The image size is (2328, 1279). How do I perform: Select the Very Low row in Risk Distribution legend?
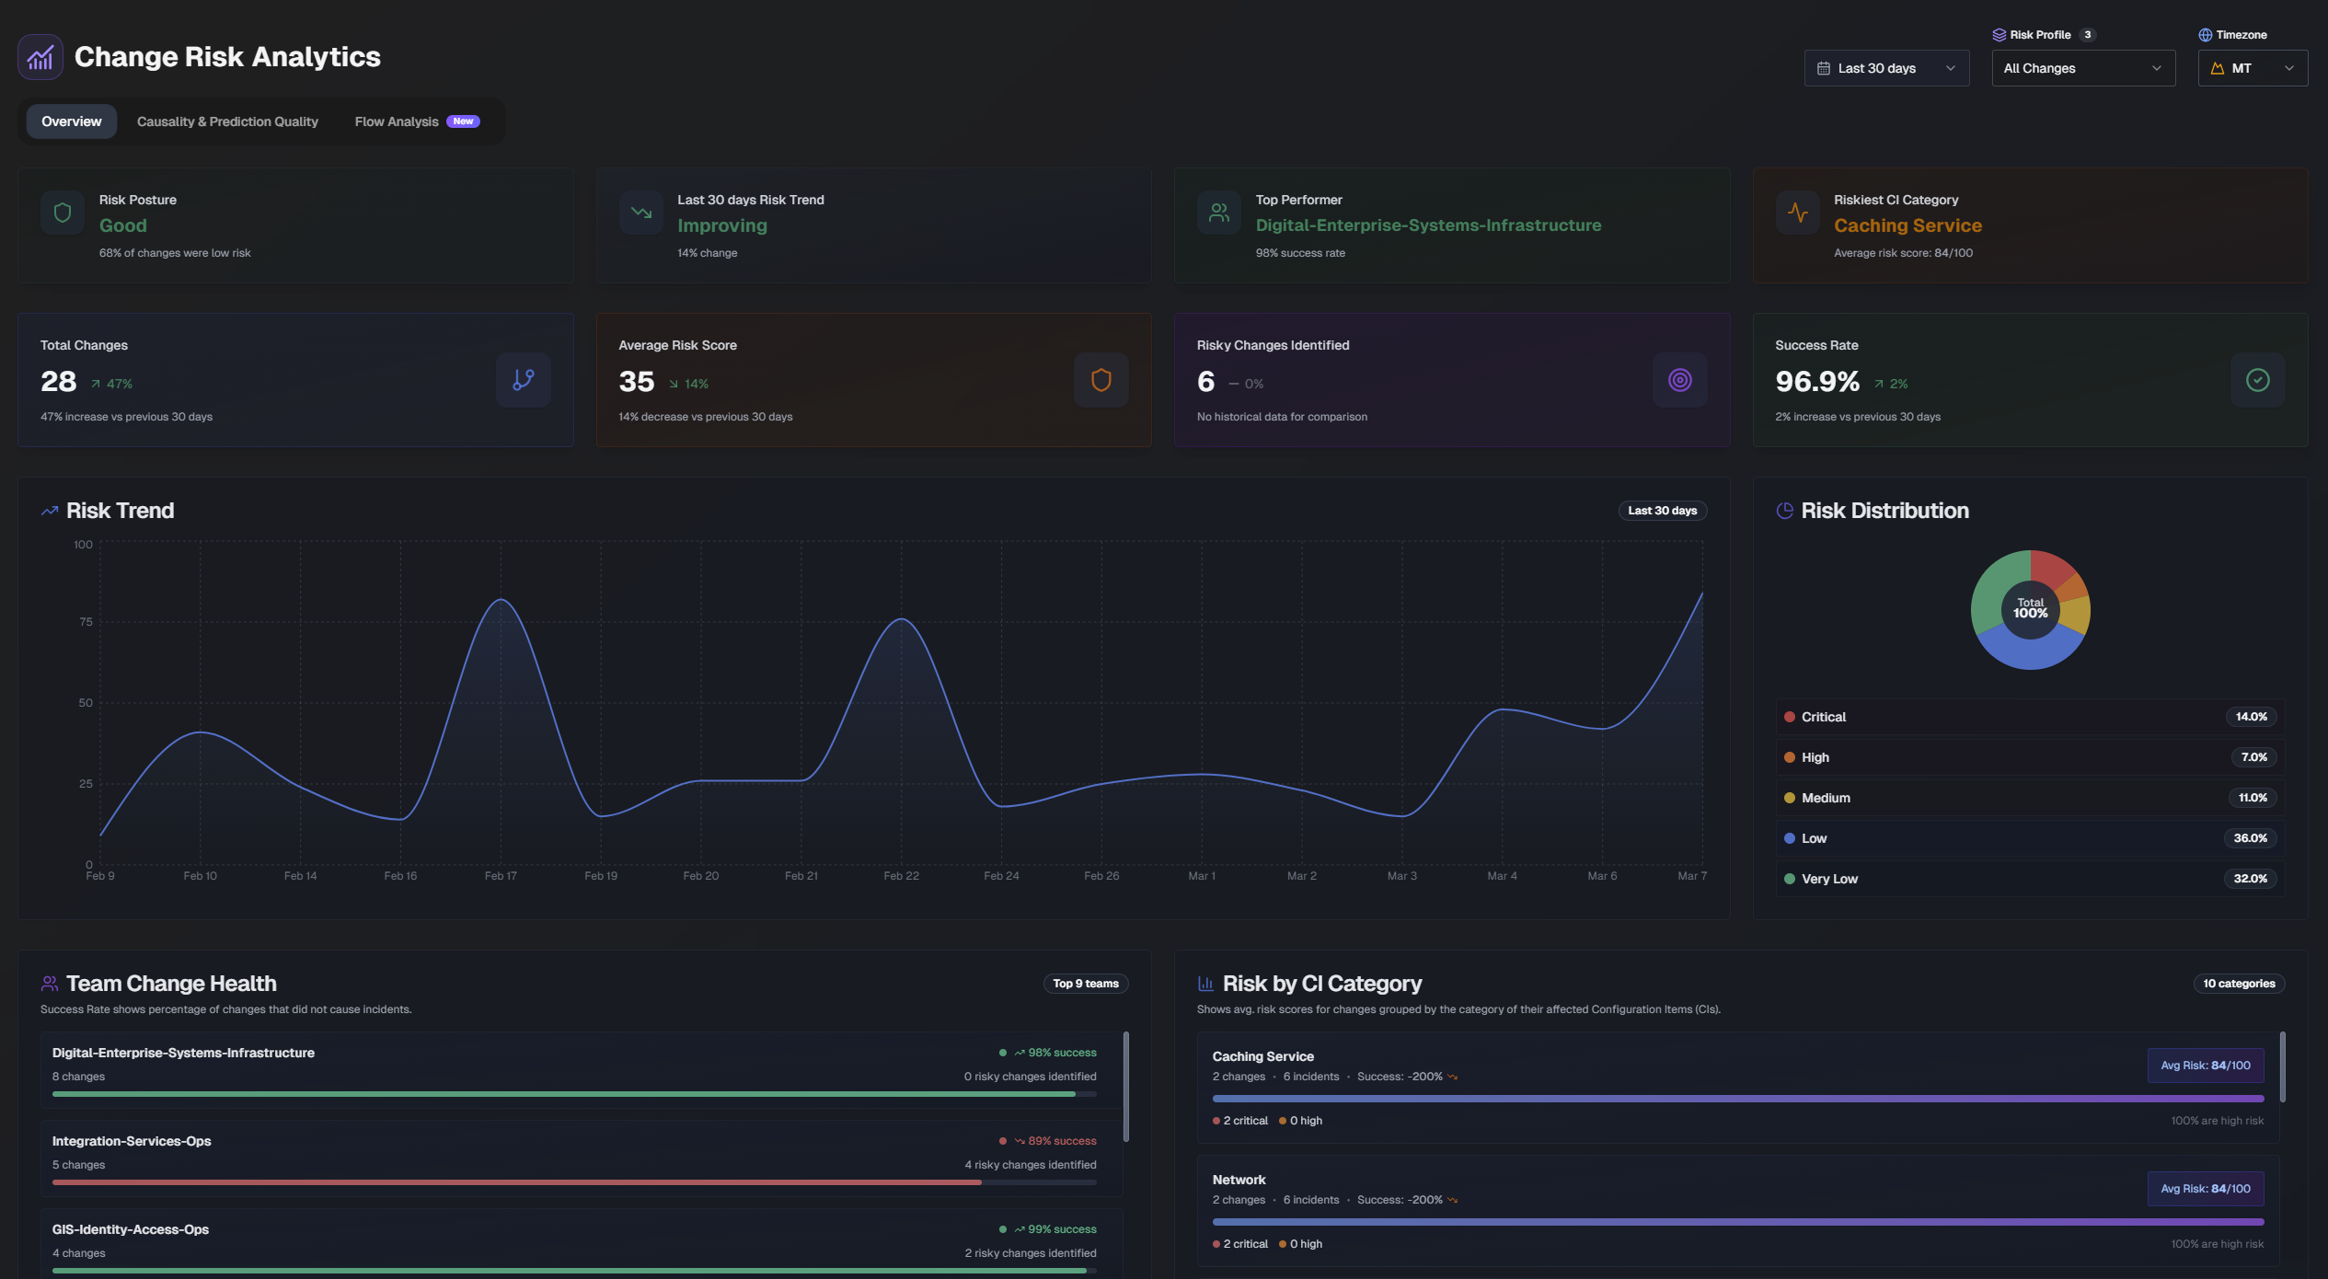tap(2030, 879)
